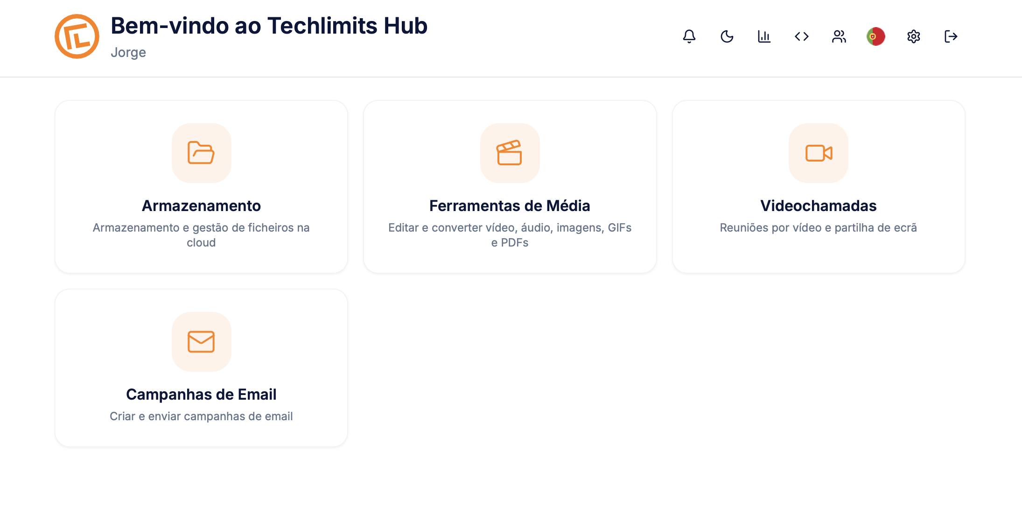Click the Techlimits orange logo

point(77,36)
